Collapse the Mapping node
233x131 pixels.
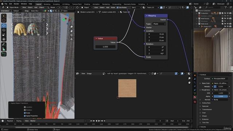coord(147,16)
